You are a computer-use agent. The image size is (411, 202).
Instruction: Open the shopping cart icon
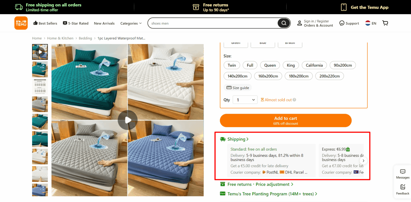(385, 23)
